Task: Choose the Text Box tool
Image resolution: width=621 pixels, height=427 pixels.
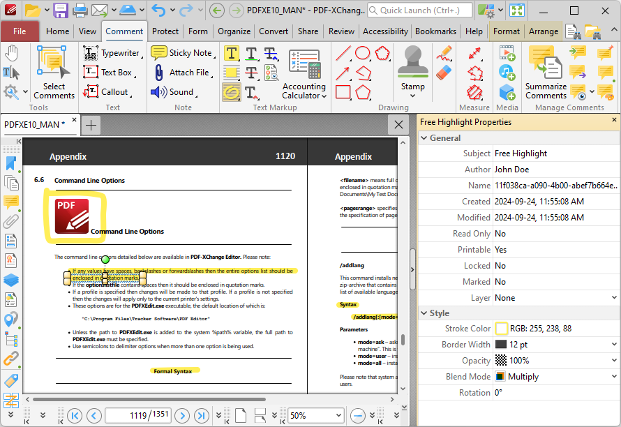Action: coord(109,73)
